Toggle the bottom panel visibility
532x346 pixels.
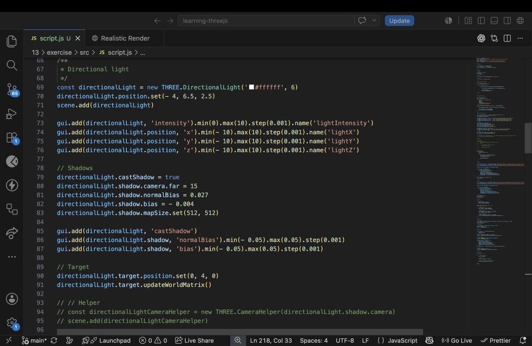click(494, 21)
